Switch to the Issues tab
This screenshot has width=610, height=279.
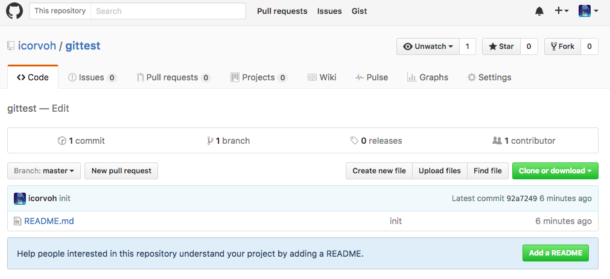pos(92,77)
